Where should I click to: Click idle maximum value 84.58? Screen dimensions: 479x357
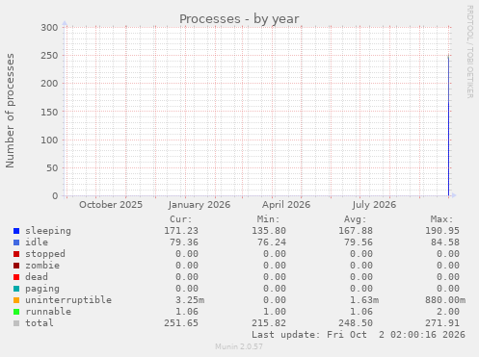coord(445,242)
